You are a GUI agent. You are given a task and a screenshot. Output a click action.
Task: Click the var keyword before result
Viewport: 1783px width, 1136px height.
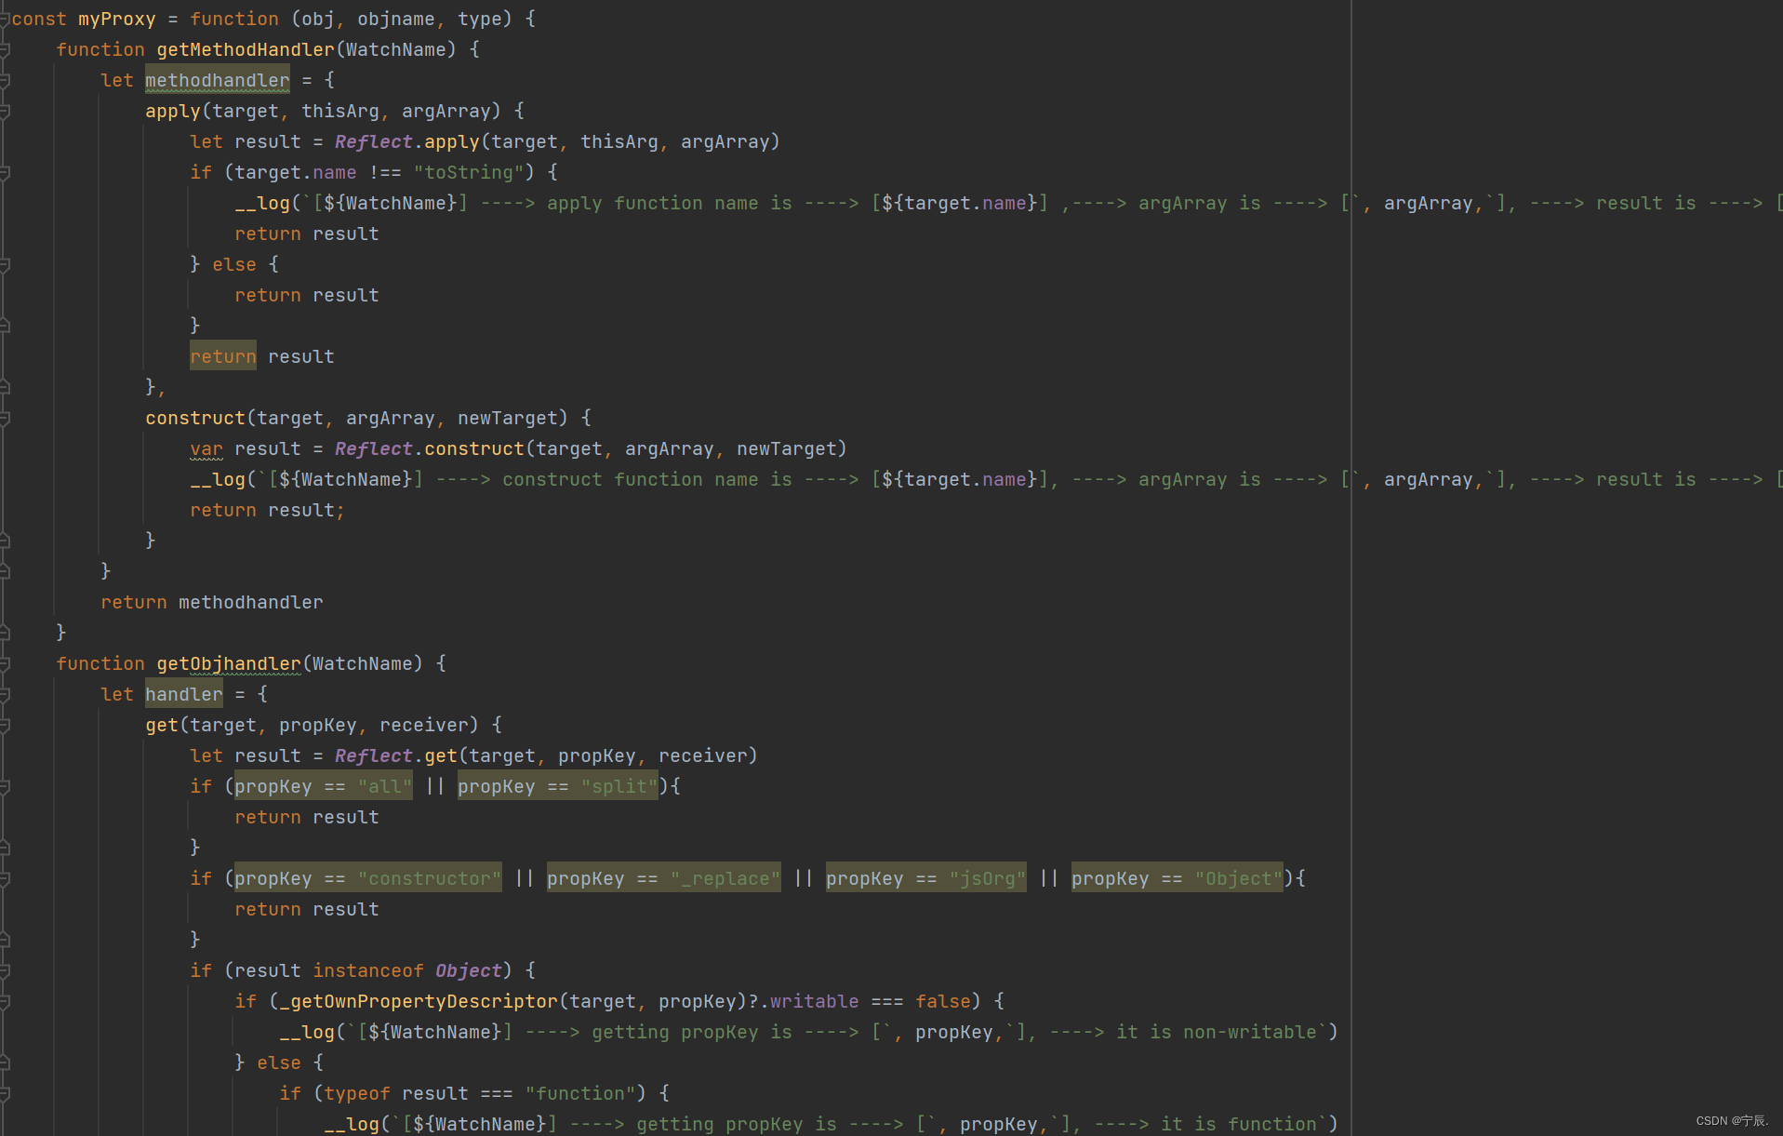tap(206, 448)
